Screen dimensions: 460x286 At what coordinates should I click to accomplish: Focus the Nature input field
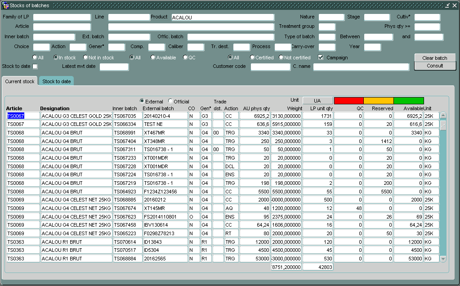pos(331,17)
